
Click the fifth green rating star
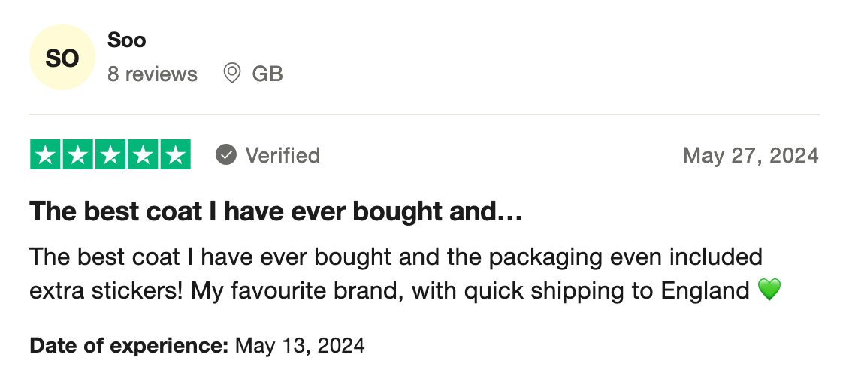pos(175,155)
